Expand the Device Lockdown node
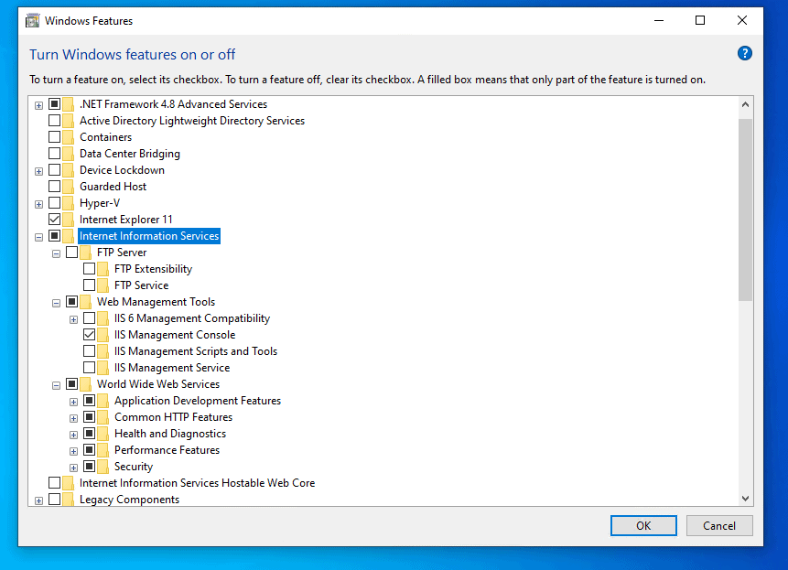 38,171
